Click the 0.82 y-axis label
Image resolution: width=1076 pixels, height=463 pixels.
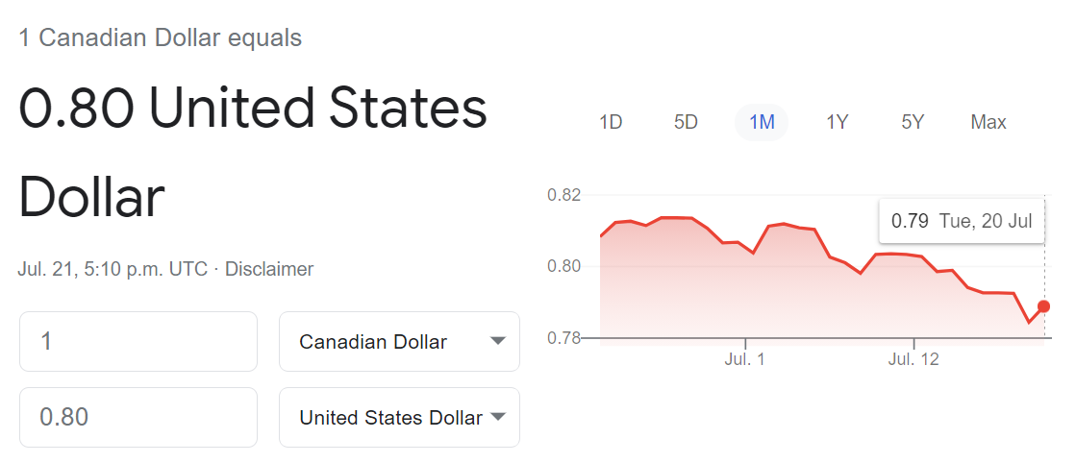pyautogui.click(x=564, y=195)
